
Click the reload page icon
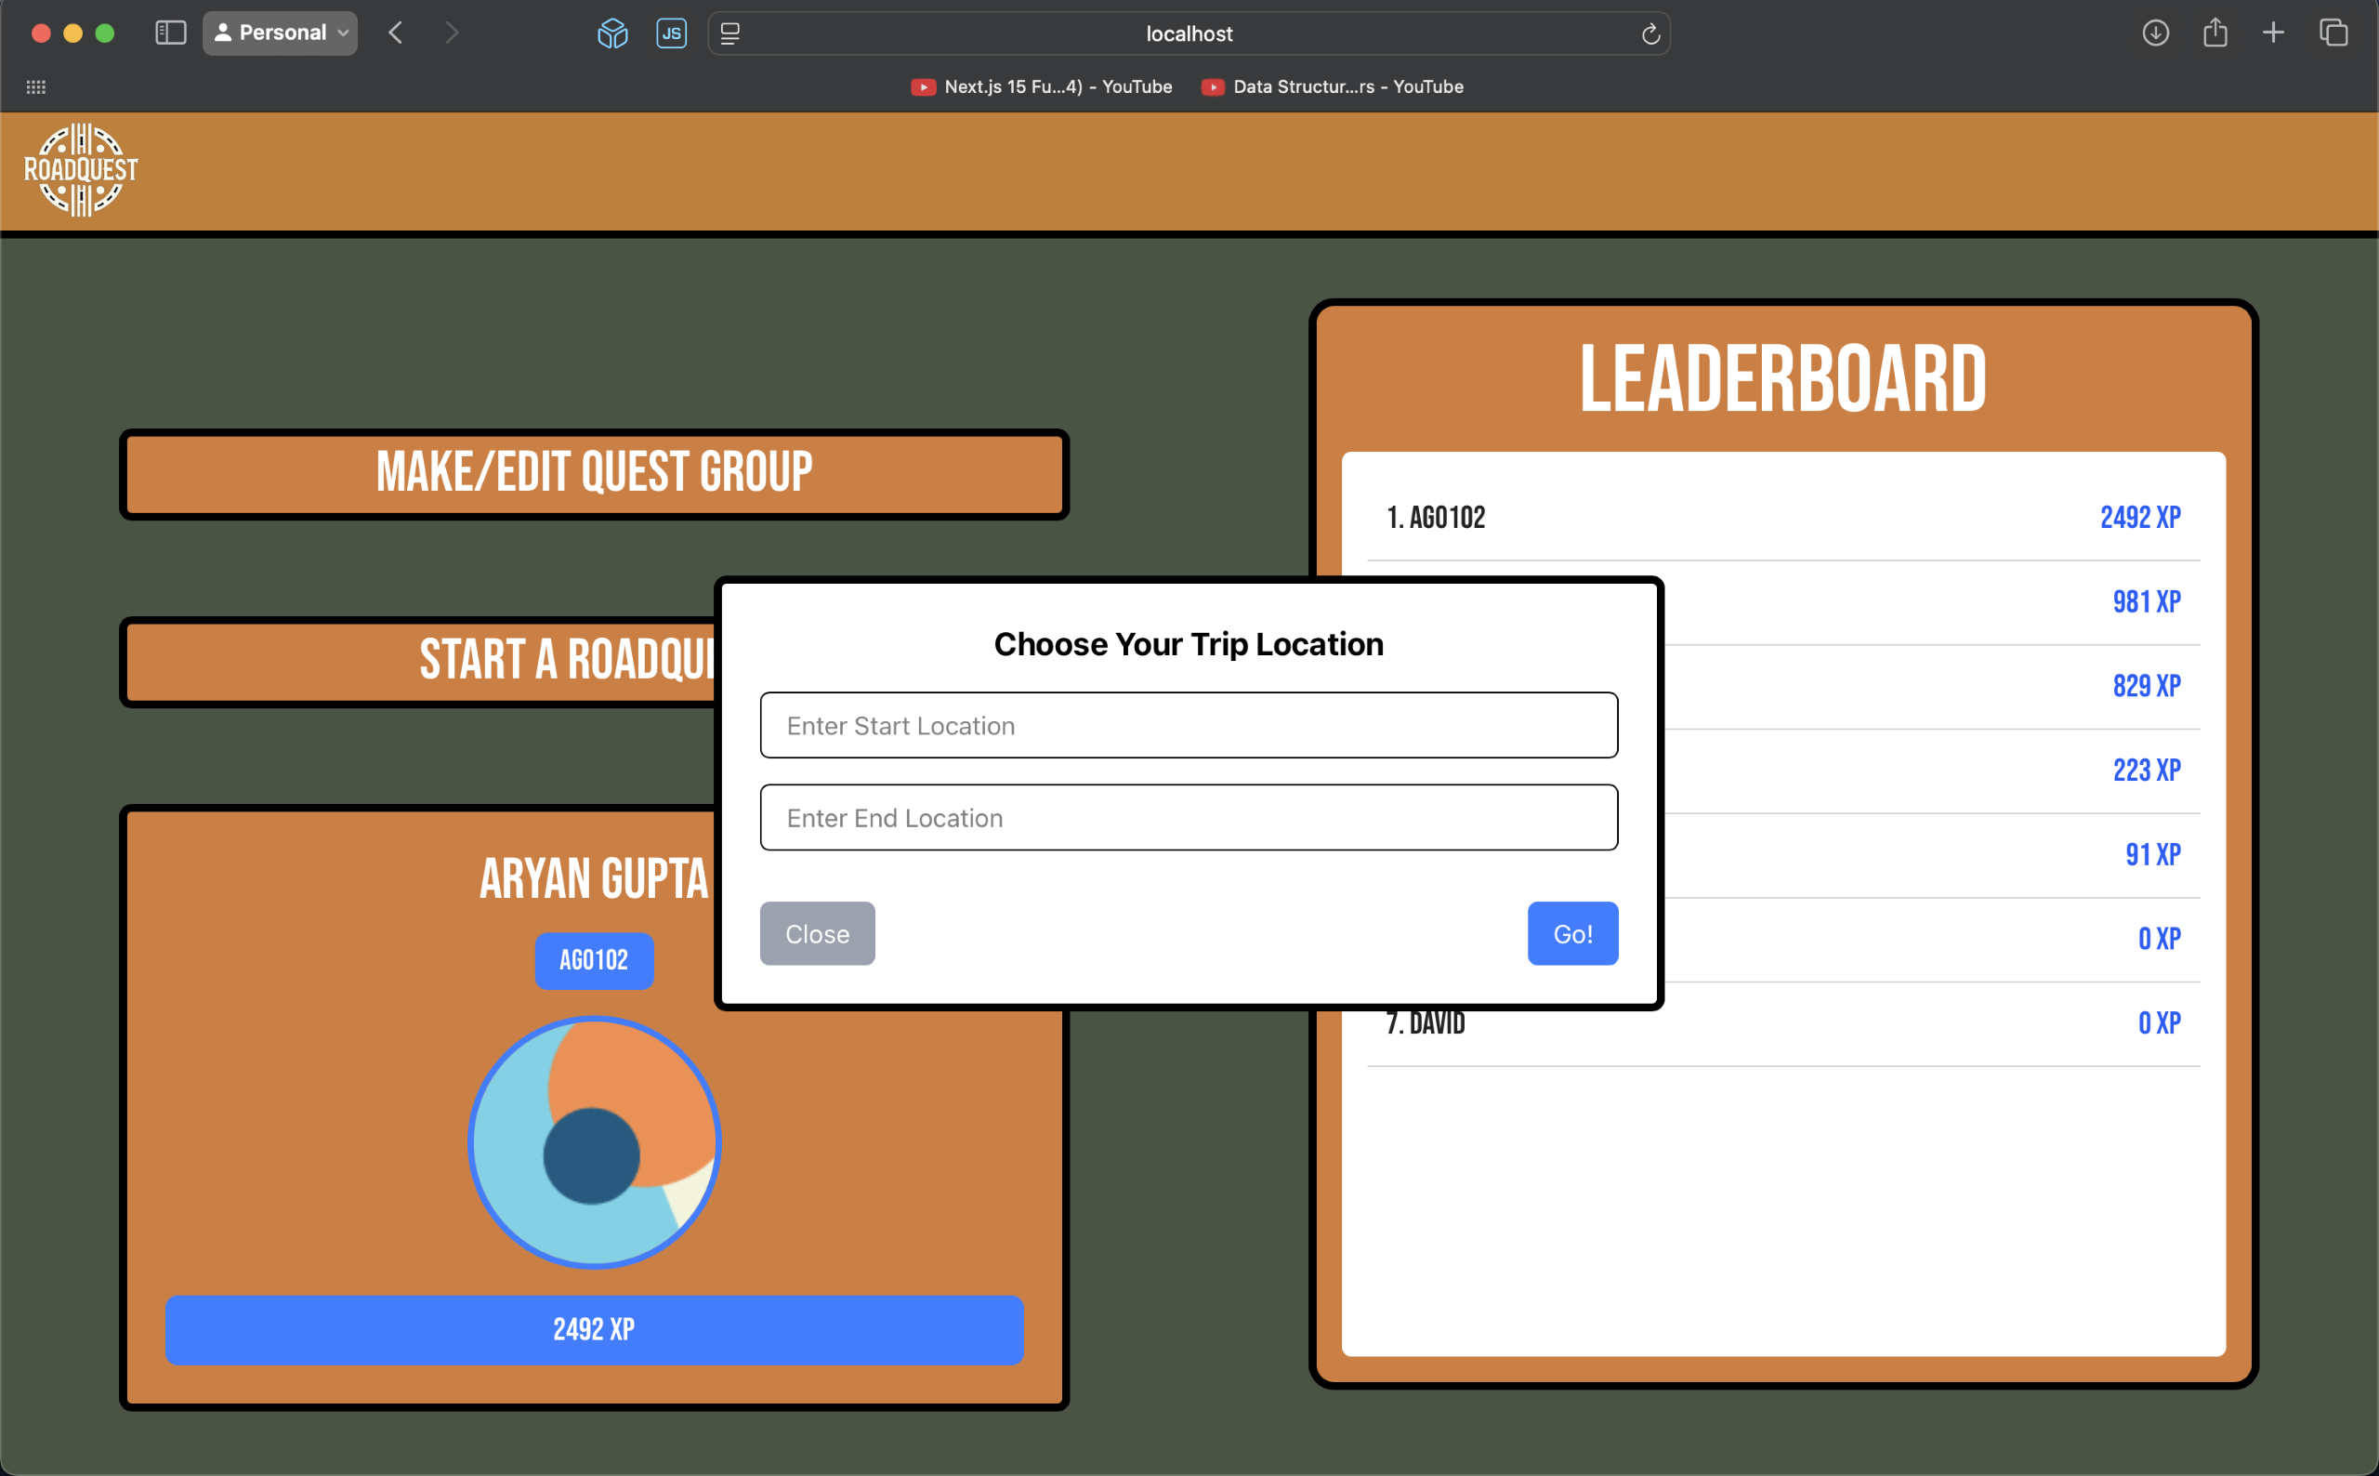[1650, 34]
